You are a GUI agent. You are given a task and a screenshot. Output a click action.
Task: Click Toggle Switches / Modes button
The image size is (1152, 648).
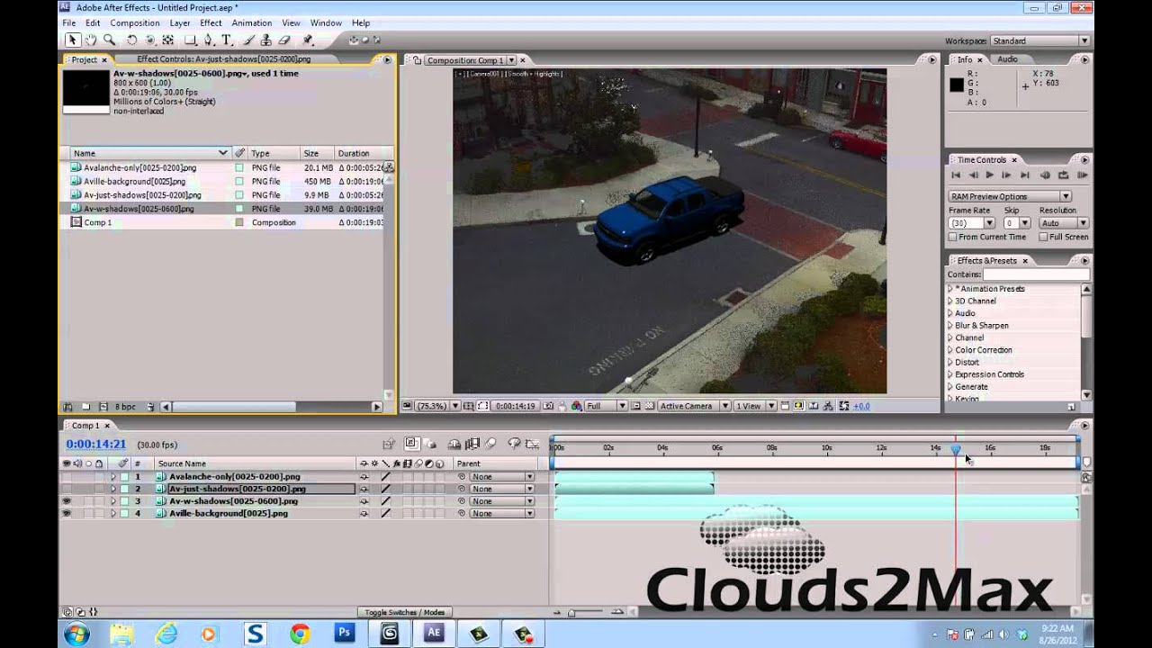point(404,612)
